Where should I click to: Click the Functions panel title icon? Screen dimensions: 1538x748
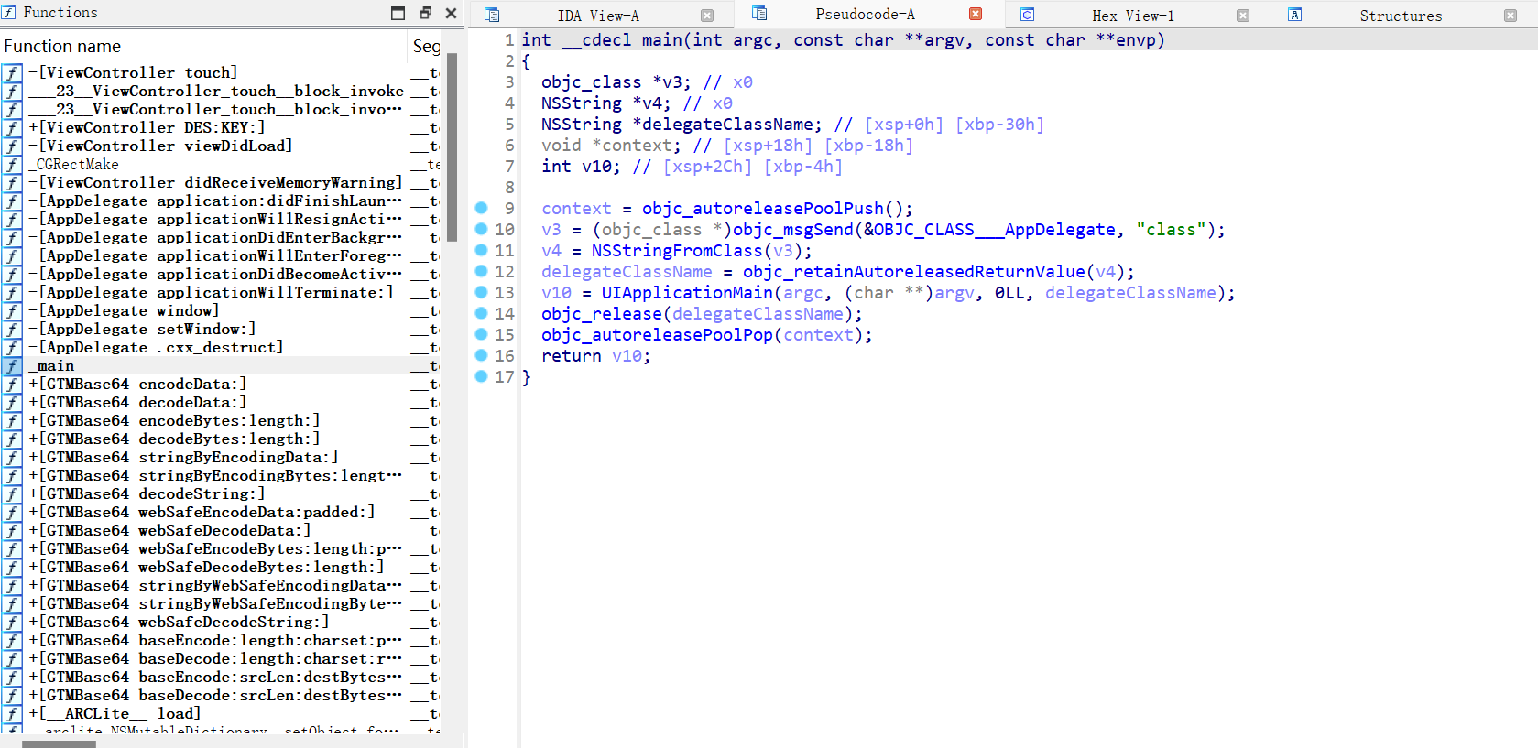[9, 13]
